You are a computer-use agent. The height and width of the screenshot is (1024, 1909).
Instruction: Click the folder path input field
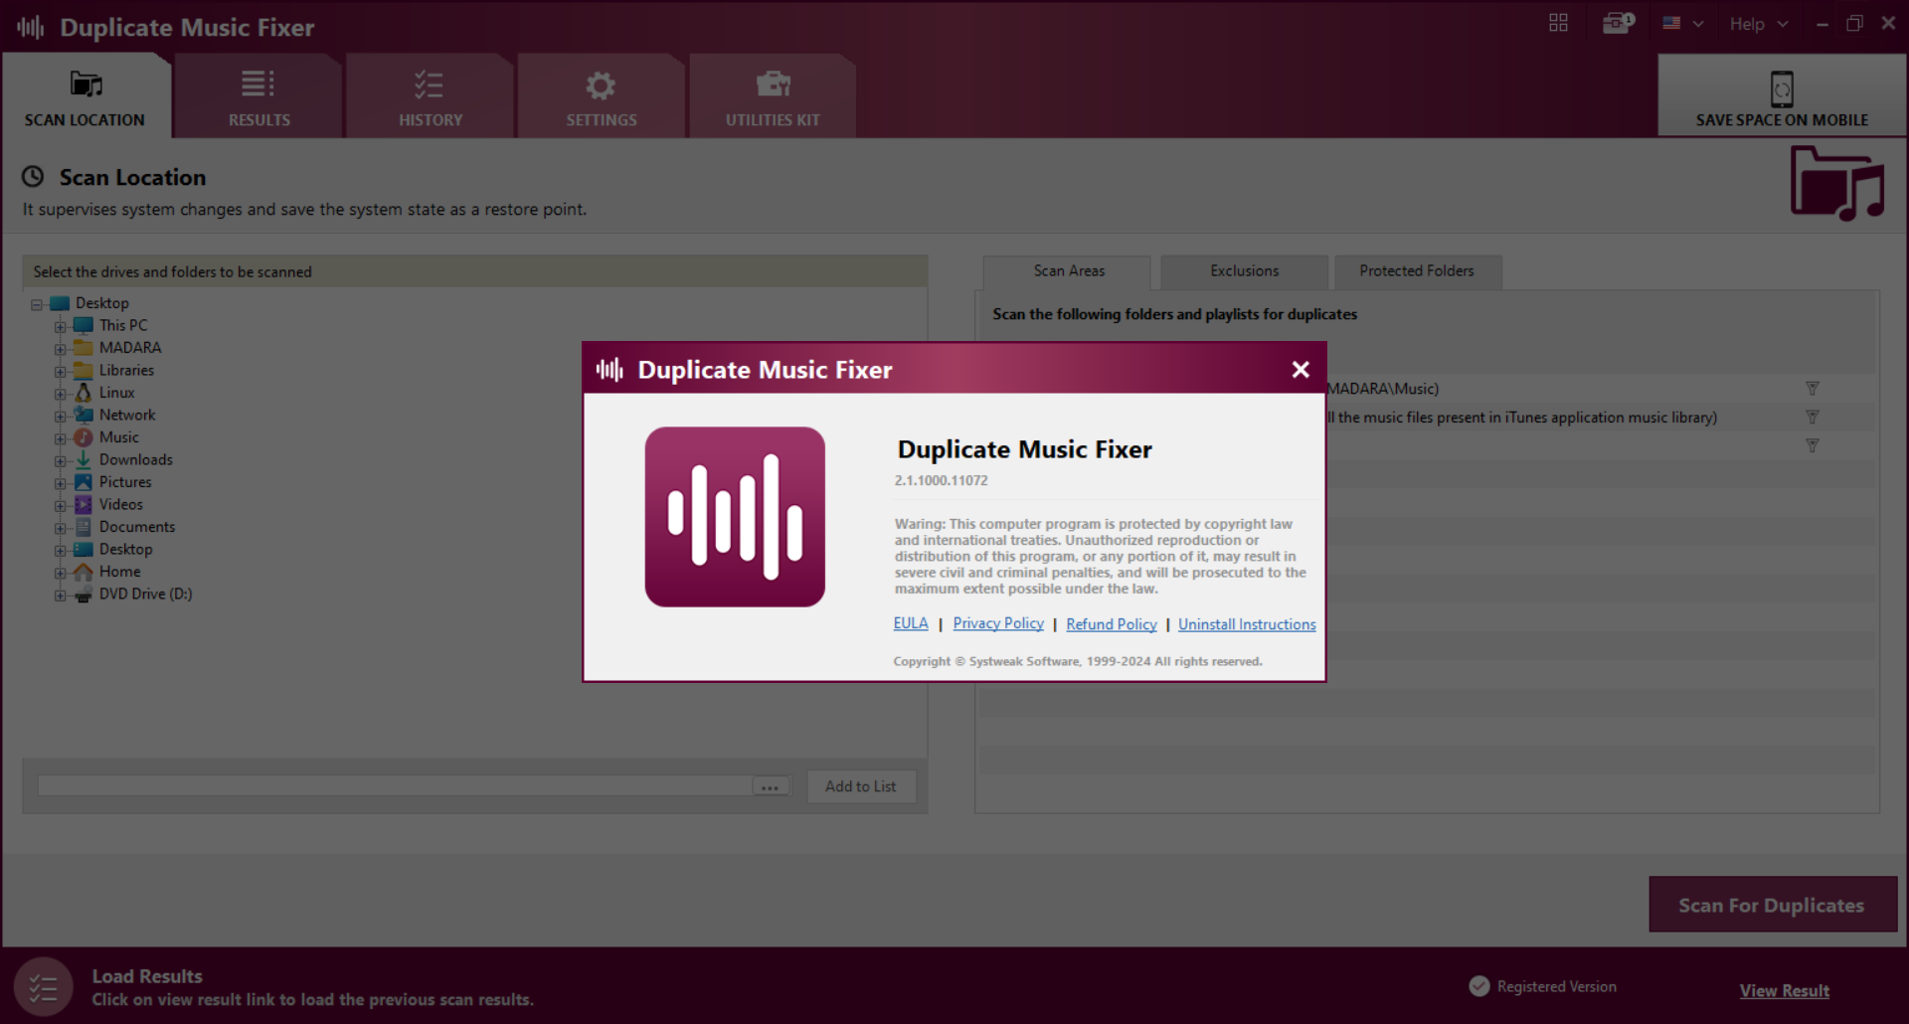(395, 786)
